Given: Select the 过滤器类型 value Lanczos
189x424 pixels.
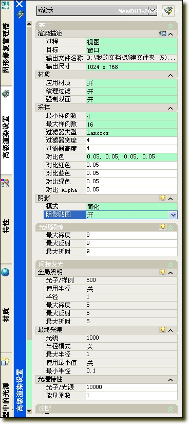Looking at the screenshot, I should [x=132, y=133].
